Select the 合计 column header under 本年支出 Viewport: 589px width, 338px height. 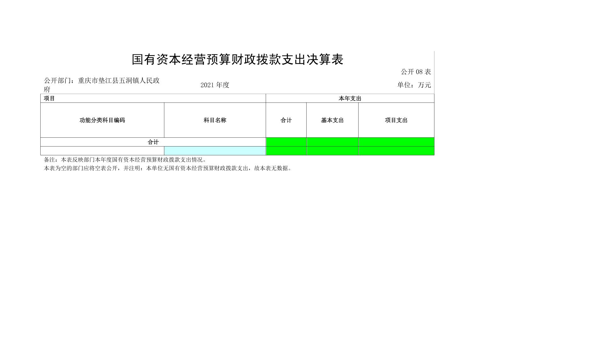(x=286, y=120)
